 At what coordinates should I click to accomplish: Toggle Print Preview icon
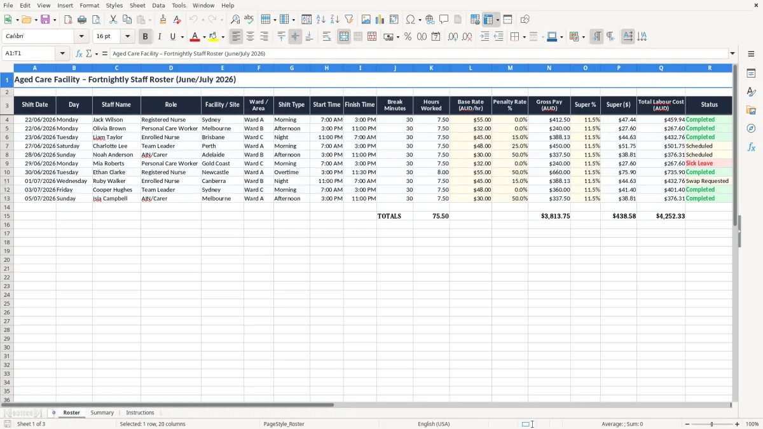[96, 19]
